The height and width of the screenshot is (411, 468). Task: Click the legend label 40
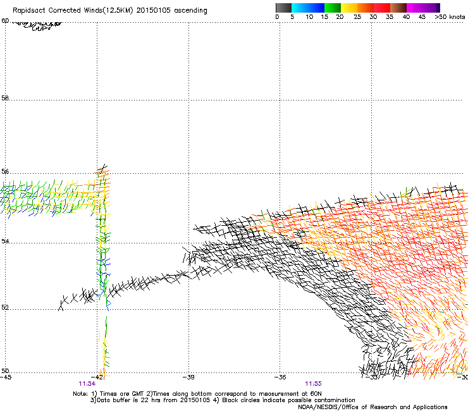pyautogui.click(x=406, y=17)
